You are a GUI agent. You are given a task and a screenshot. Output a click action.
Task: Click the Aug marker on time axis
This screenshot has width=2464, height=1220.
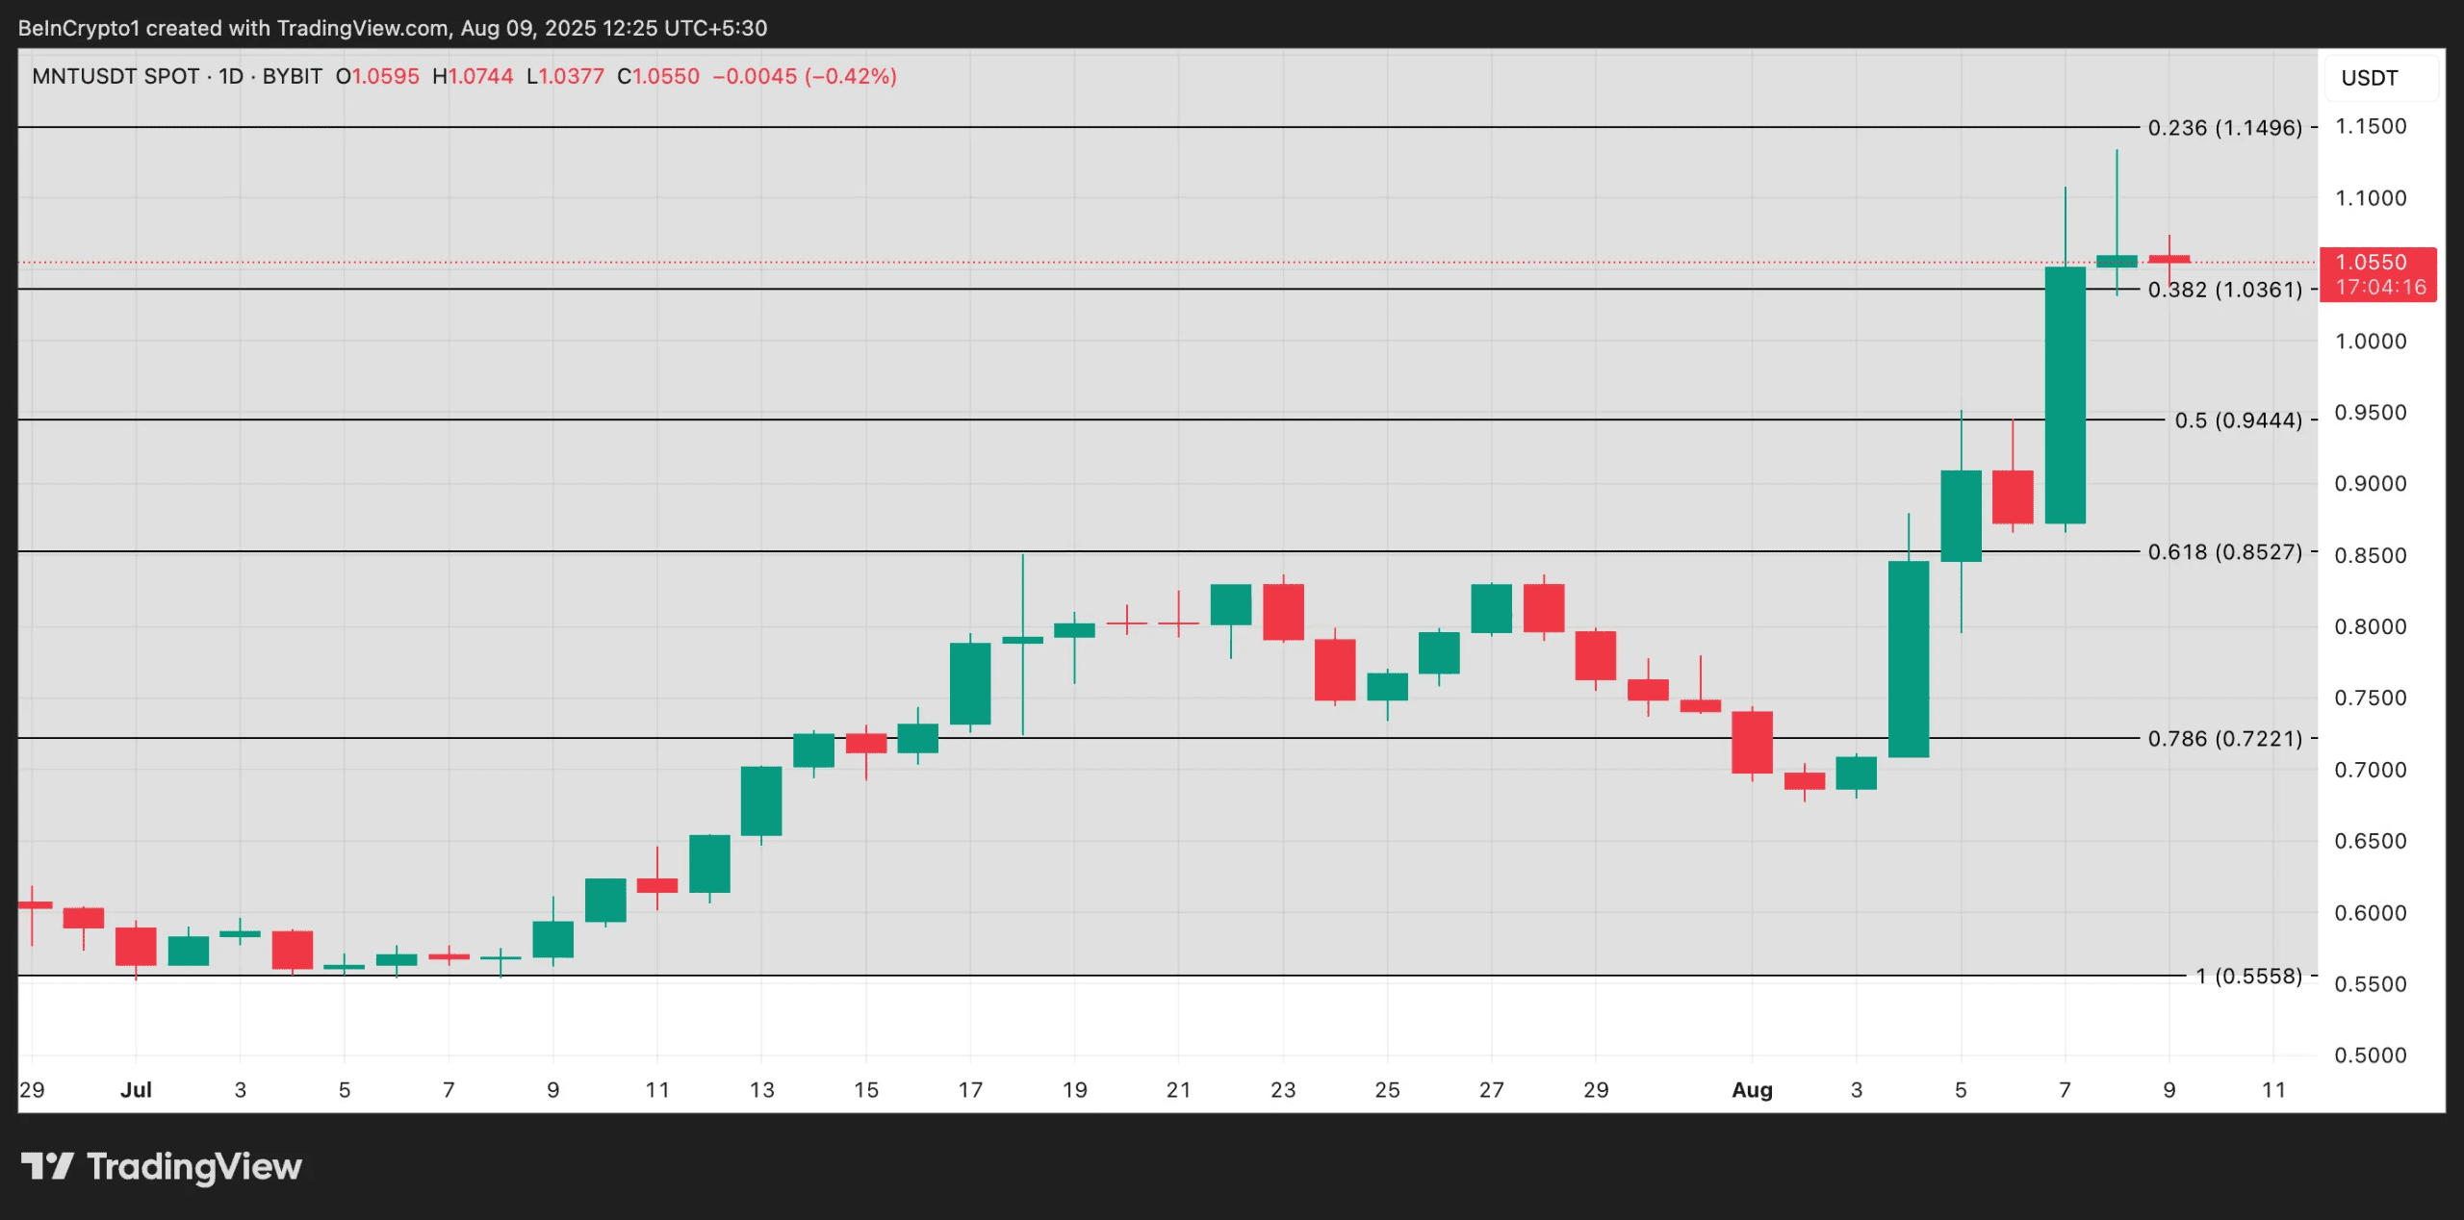click(x=1752, y=1090)
